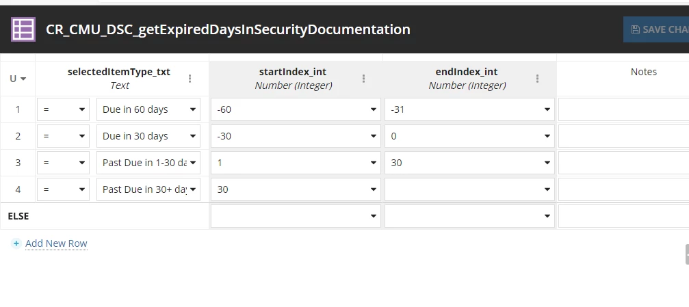Click the Add New Row link
Image resolution: width=689 pixels, height=307 pixels.
coord(56,243)
